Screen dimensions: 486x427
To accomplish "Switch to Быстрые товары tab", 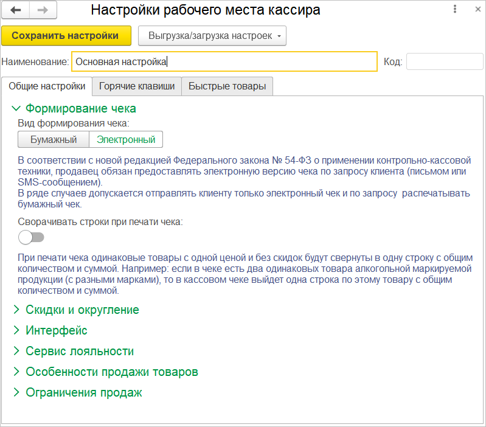I will [x=227, y=86].
